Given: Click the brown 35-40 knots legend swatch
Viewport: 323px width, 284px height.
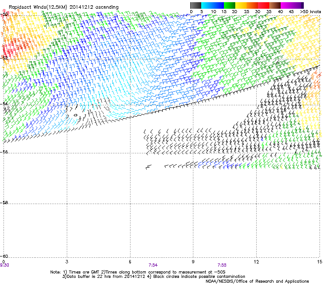Looking at the screenshot, I should [x=275, y=5].
